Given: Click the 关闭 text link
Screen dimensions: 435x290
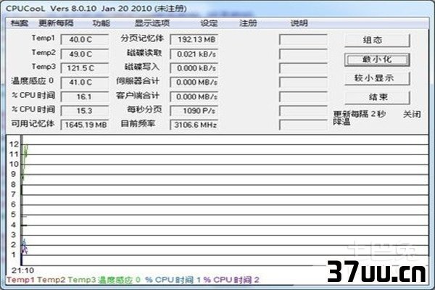Looking at the screenshot, I should coord(412,114).
